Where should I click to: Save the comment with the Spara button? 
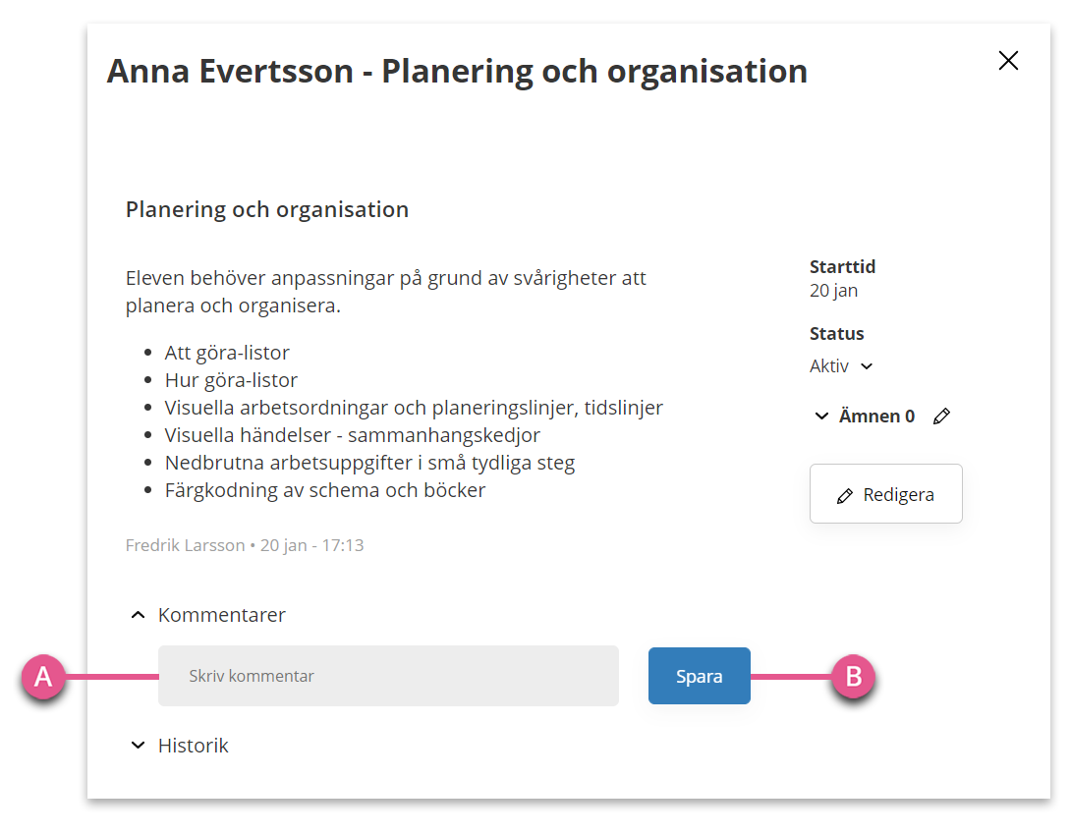pos(700,676)
